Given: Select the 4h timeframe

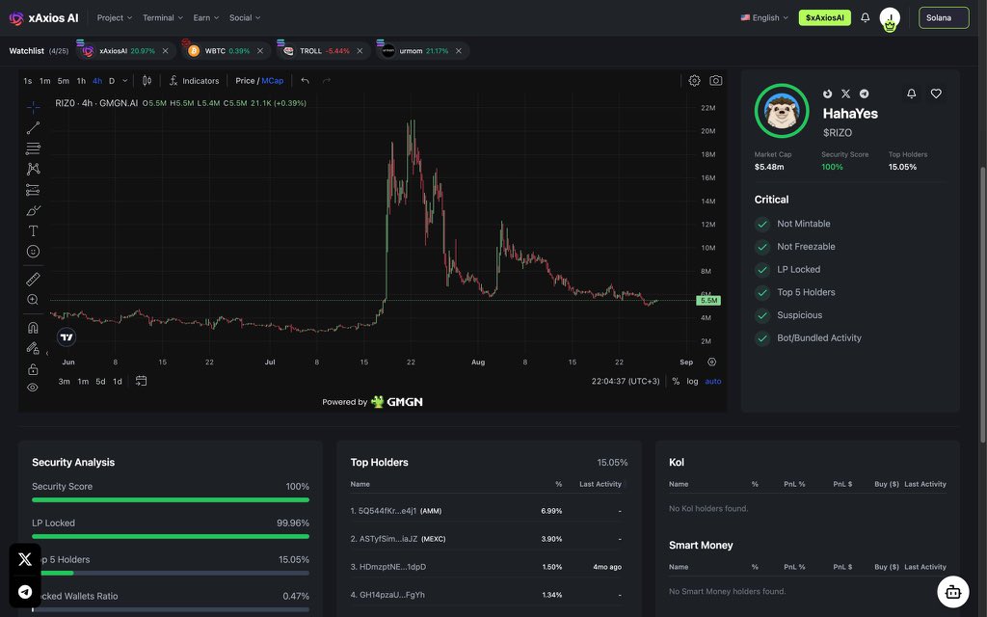Looking at the screenshot, I should [97, 81].
